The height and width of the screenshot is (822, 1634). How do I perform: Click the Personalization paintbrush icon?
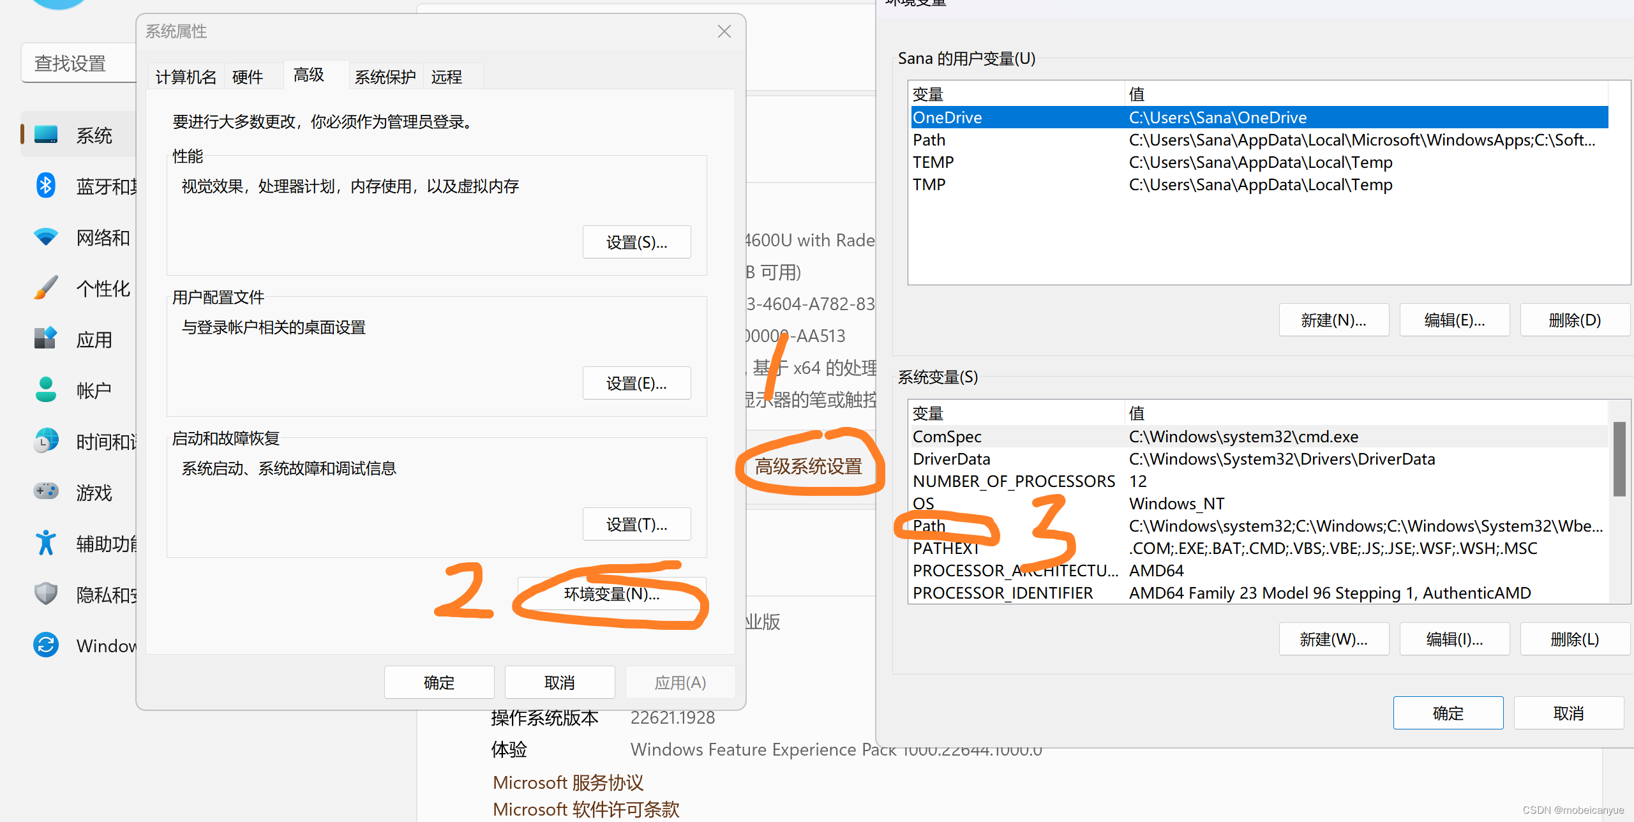[45, 288]
